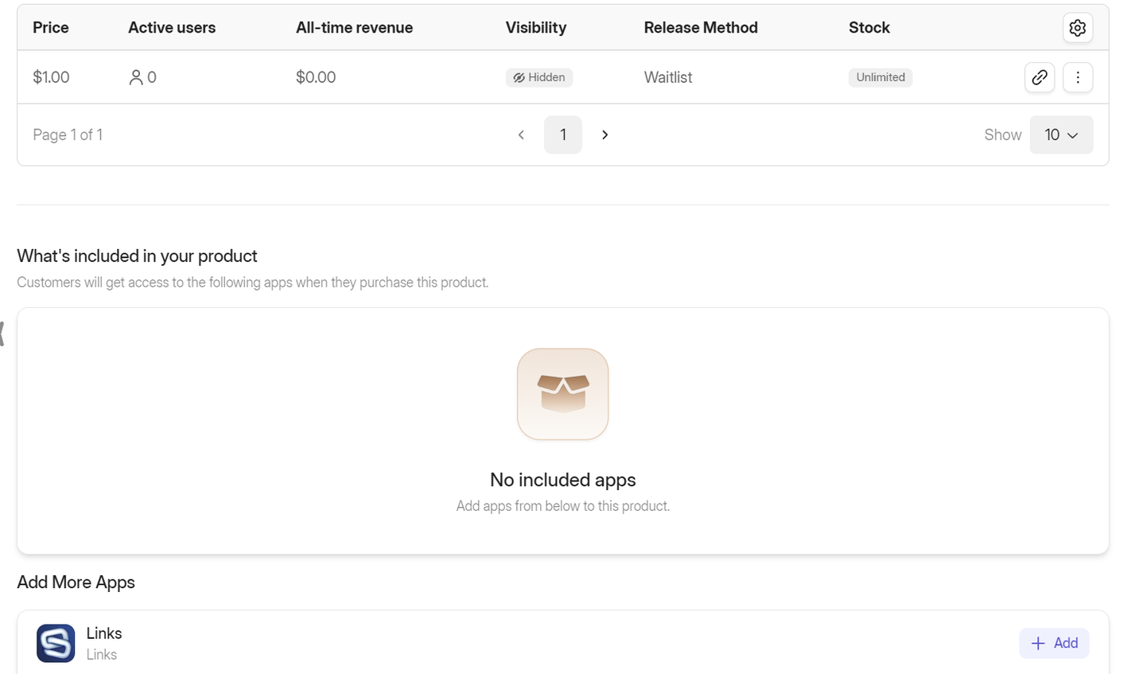
Task: Open the three-dot actions menu
Action: click(x=1078, y=77)
